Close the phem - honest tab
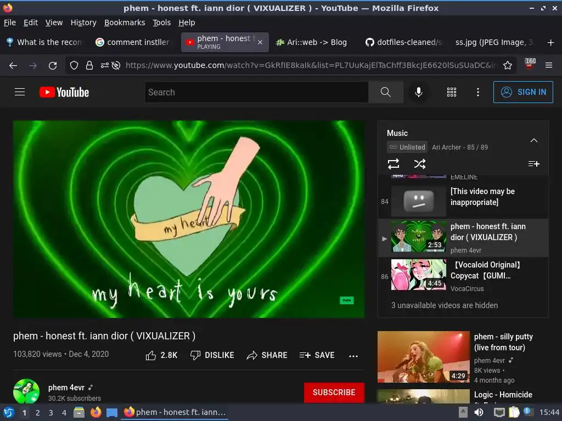Viewport: 562px width, 421px height. tap(260, 42)
